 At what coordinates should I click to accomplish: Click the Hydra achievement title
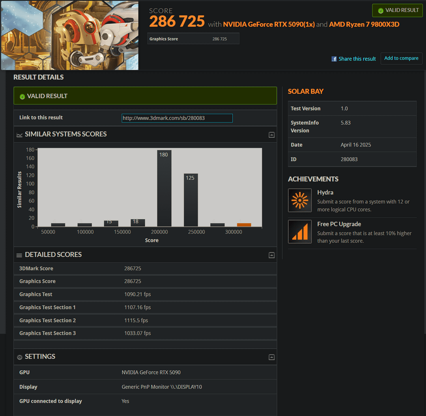[x=325, y=192]
